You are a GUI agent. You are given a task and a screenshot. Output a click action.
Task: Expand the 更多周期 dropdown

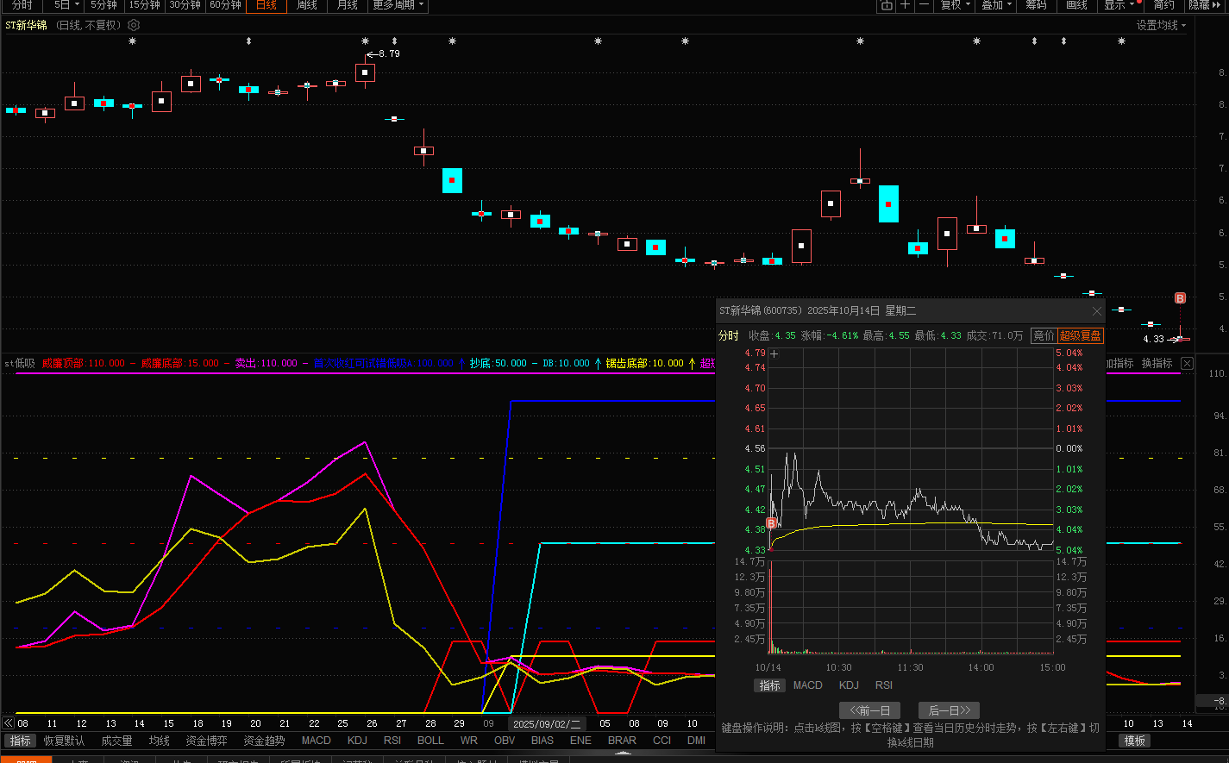pos(398,5)
